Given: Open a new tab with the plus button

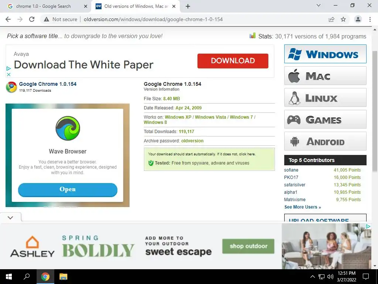Looking at the screenshot, I should (x=188, y=6).
